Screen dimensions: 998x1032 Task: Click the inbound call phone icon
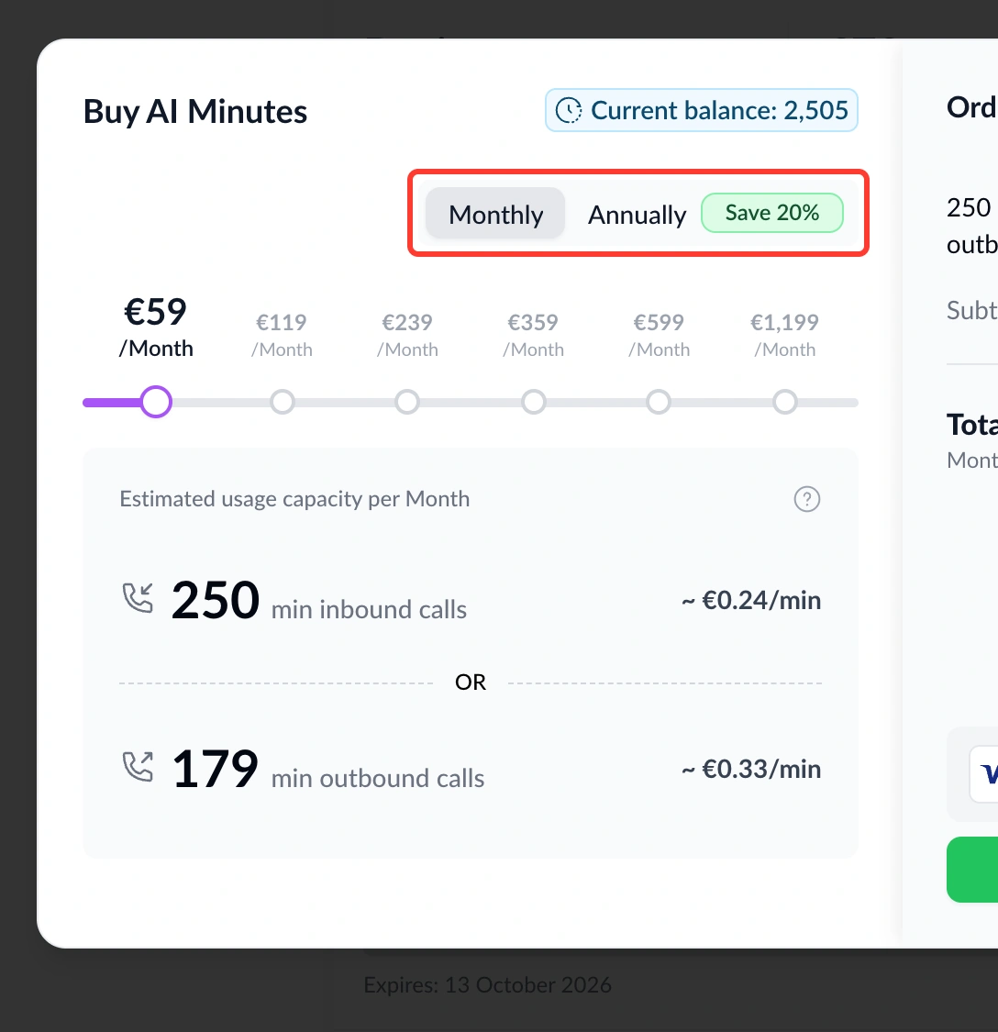point(139,598)
